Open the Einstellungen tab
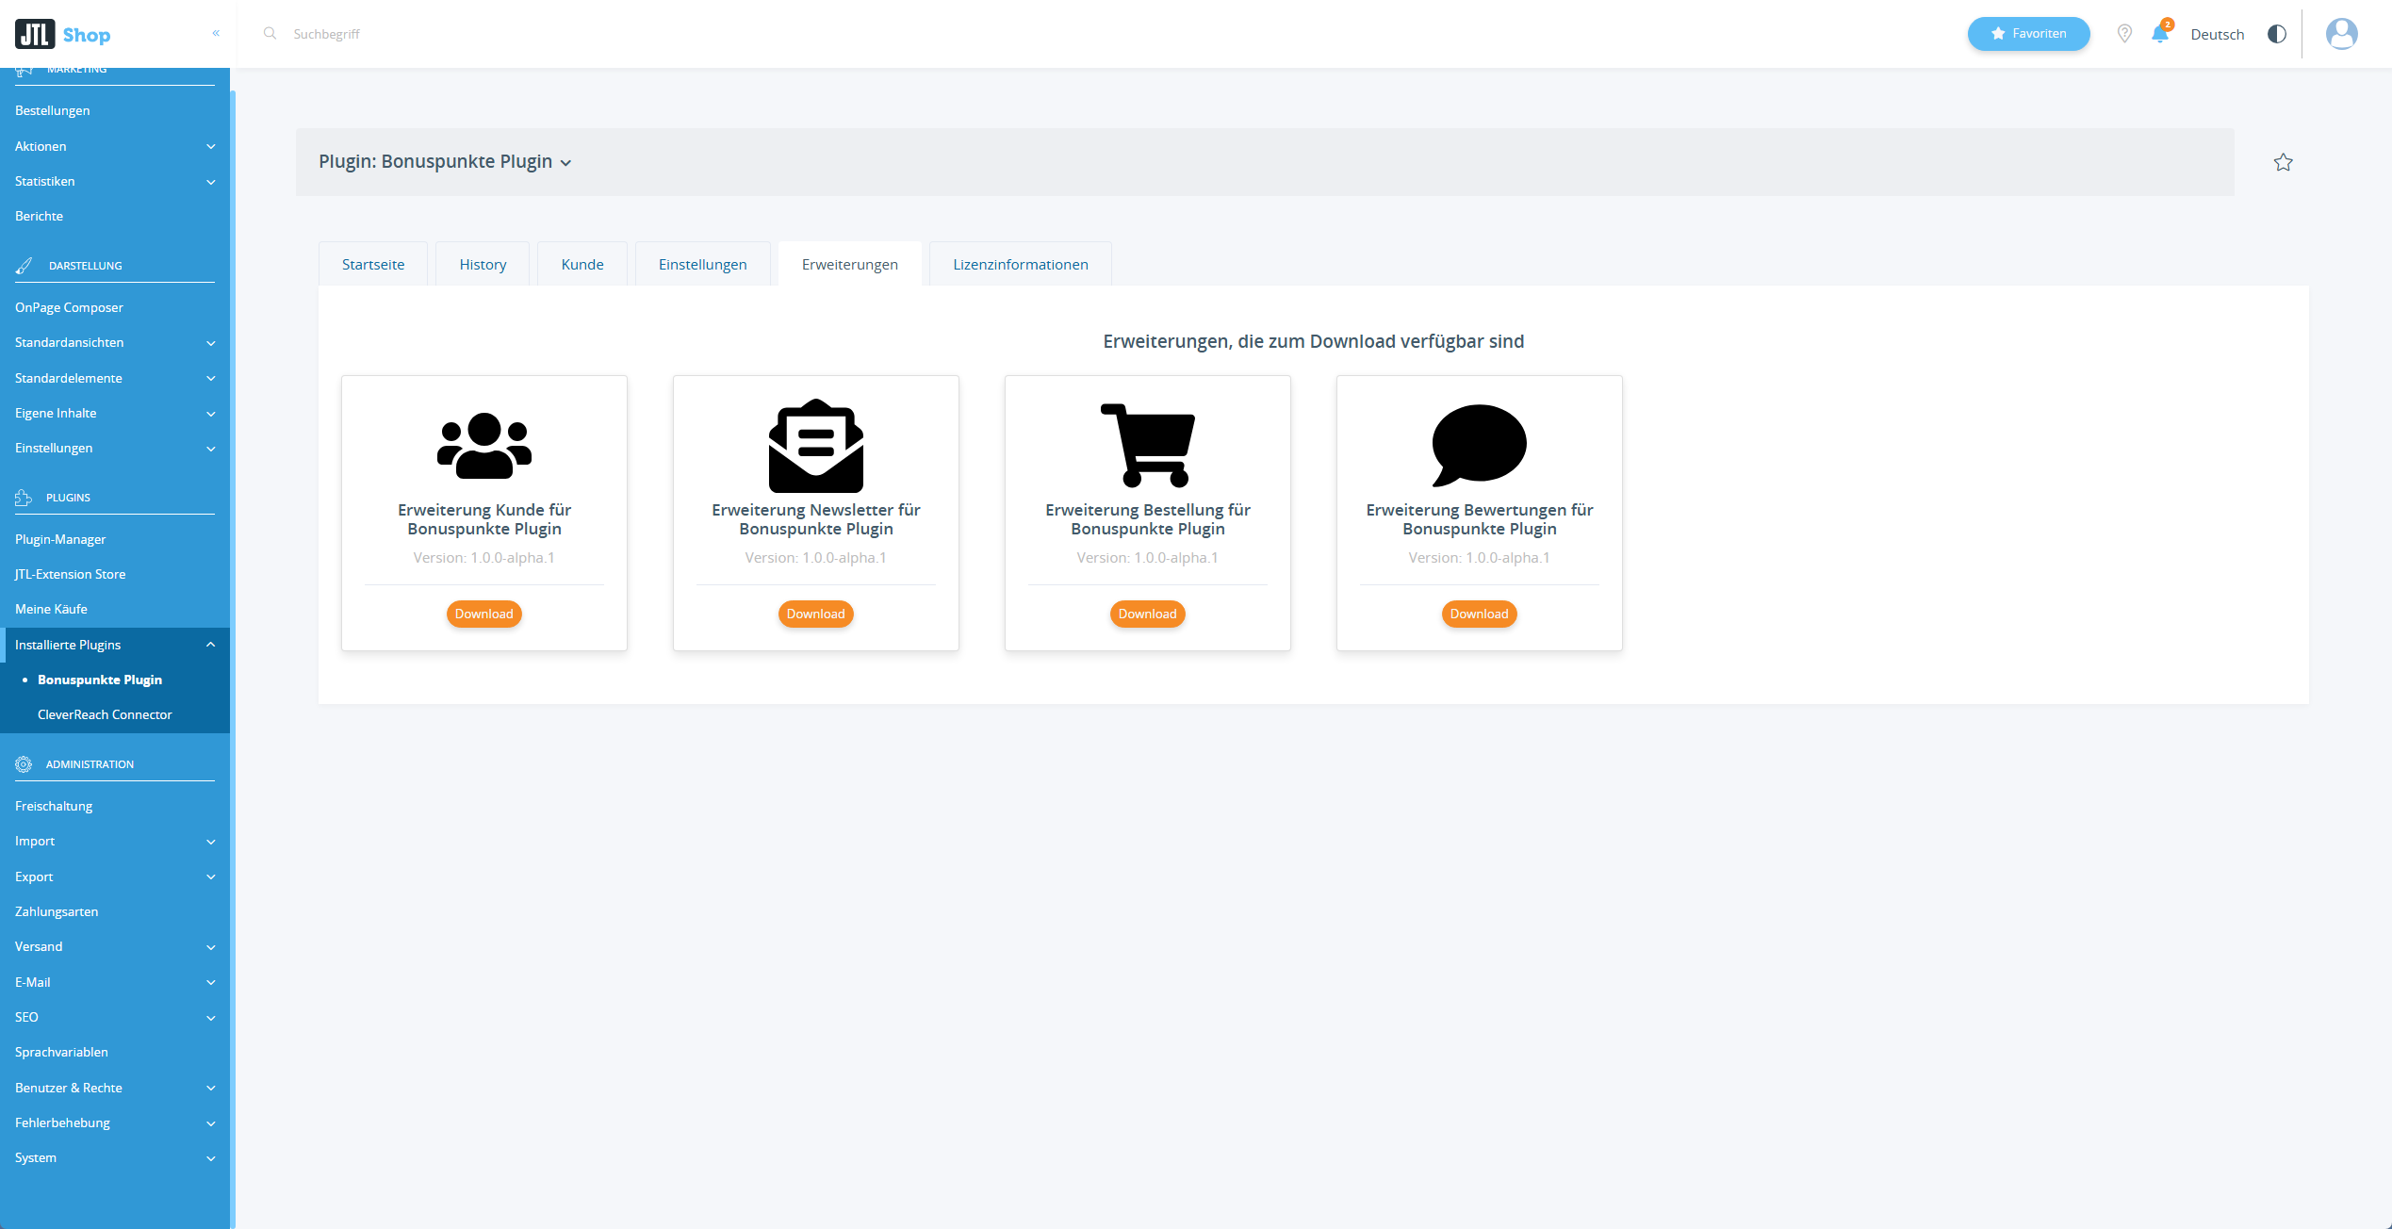This screenshot has height=1229, width=2392. click(703, 264)
